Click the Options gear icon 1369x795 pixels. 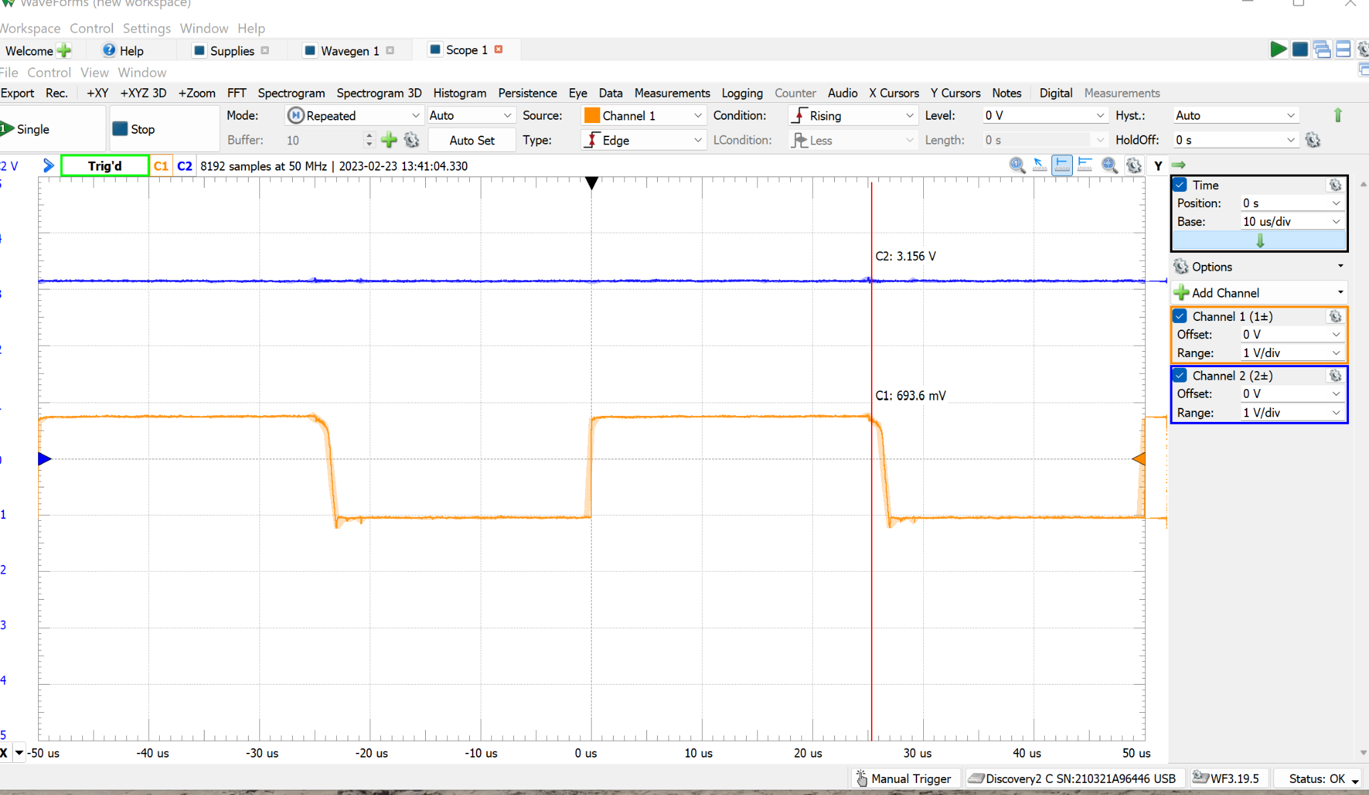click(1181, 267)
